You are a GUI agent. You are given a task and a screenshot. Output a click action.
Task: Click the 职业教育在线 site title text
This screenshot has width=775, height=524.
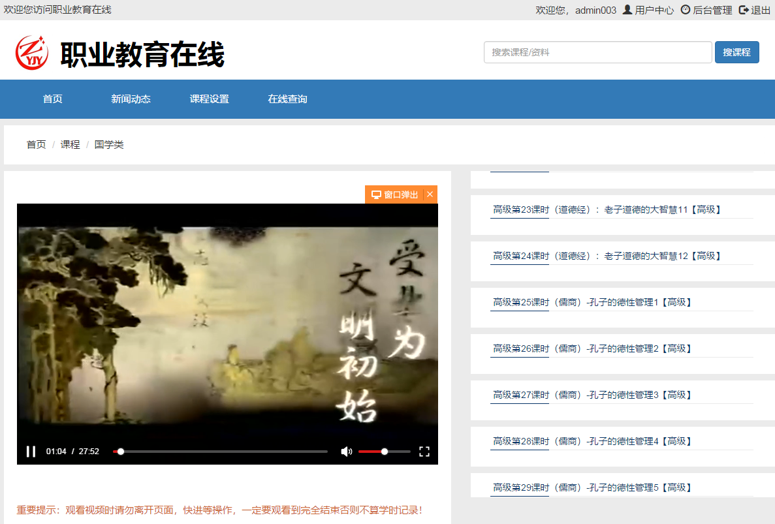click(x=142, y=54)
